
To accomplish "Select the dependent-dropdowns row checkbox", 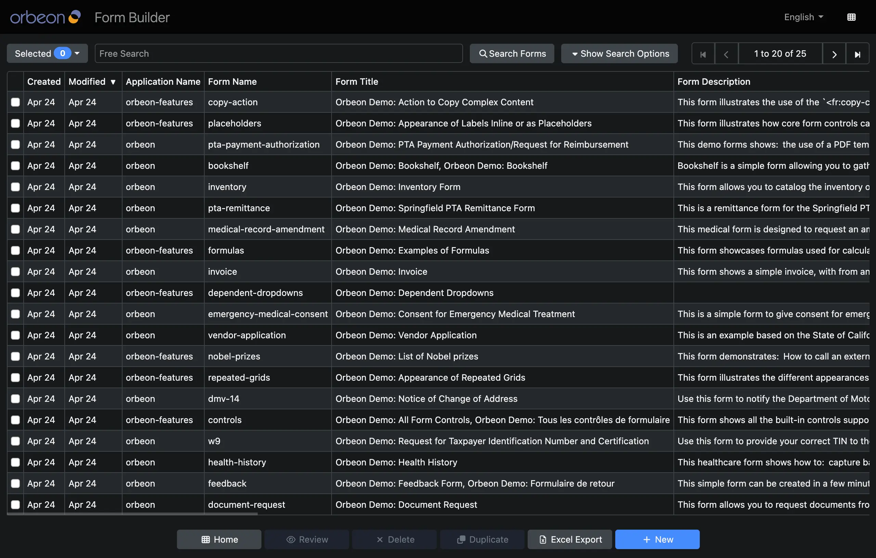I will [15, 293].
